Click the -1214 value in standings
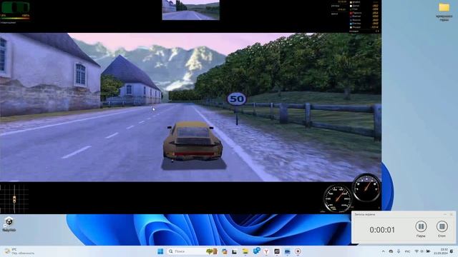Image resolution: width=458 pixels, height=257 pixels. coord(375,27)
